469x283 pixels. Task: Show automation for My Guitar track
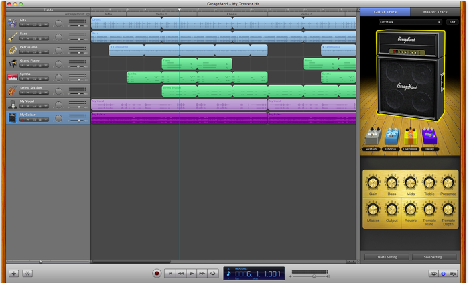tap(46, 120)
